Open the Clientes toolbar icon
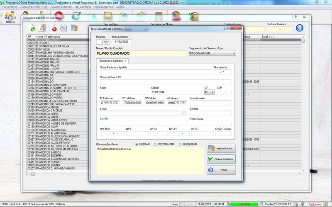 click(10, 17)
